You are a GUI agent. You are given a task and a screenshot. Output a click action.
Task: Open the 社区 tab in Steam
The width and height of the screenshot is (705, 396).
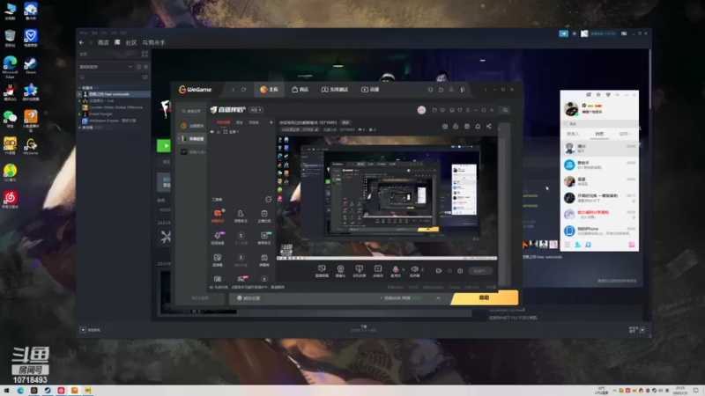(x=131, y=42)
